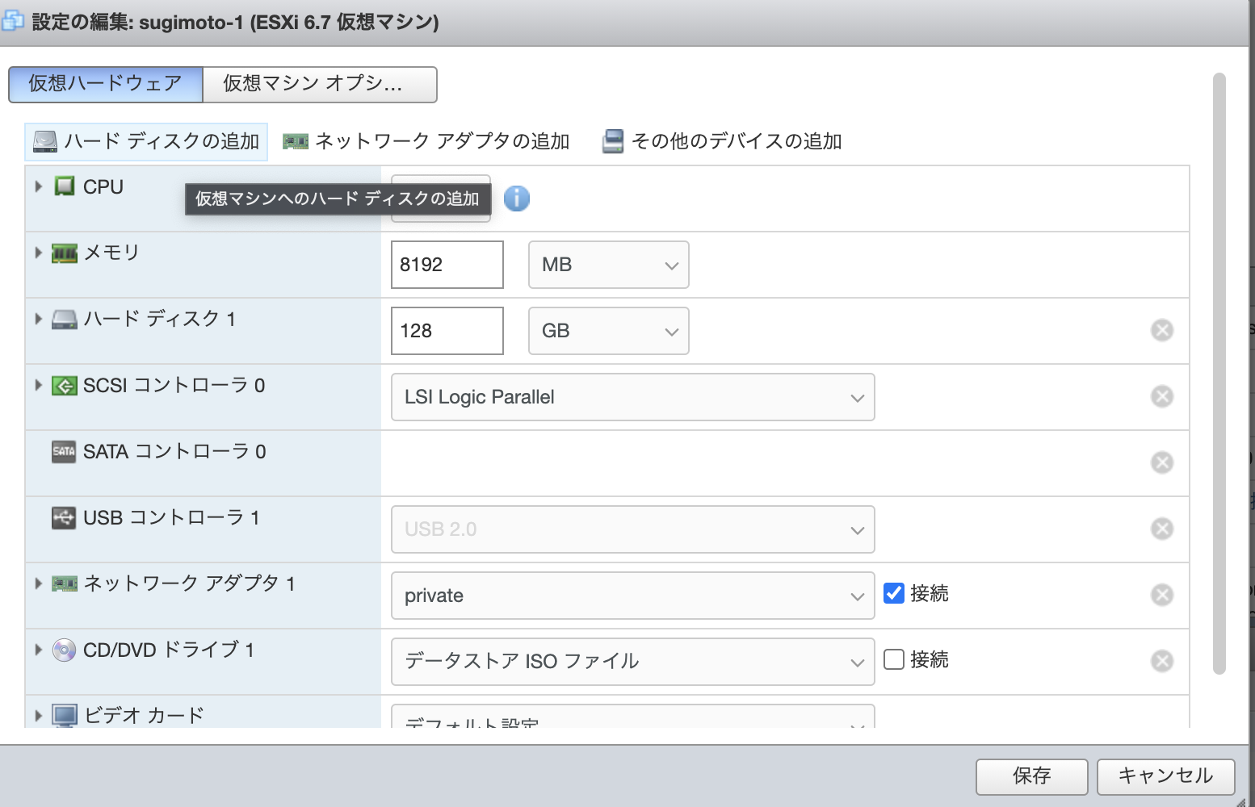Click ネットワーク アダプタの追加 in the toolbar
The height and width of the screenshot is (807, 1255).
426,140
